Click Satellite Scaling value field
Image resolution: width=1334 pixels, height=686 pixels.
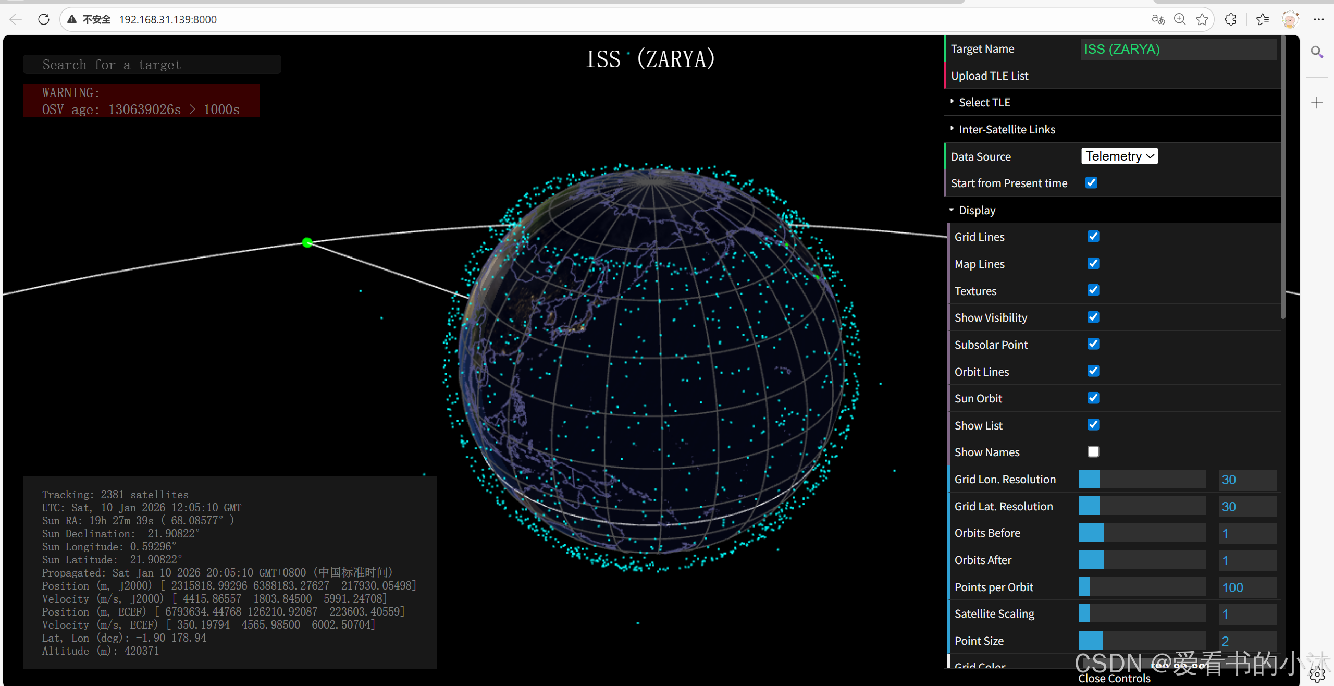[1247, 614]
